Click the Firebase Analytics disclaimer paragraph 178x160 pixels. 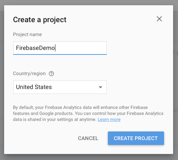88,113
